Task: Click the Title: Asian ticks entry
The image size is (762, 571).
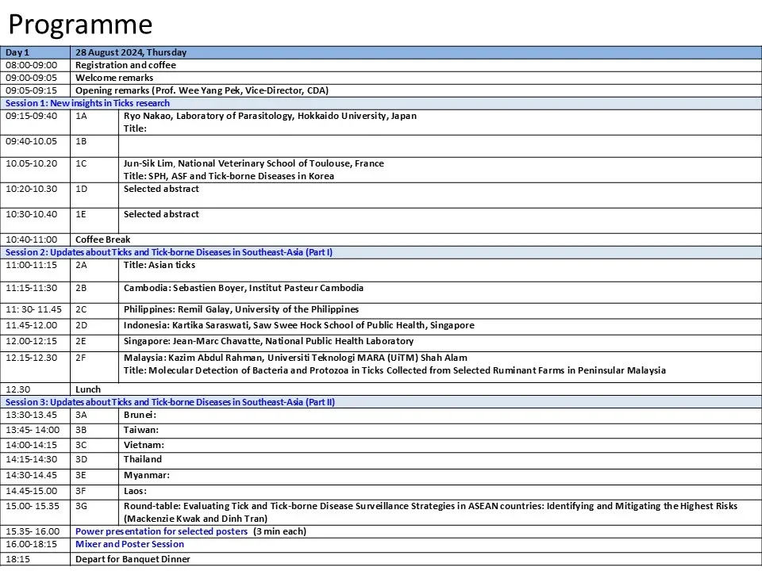Action: pos(160,265)
